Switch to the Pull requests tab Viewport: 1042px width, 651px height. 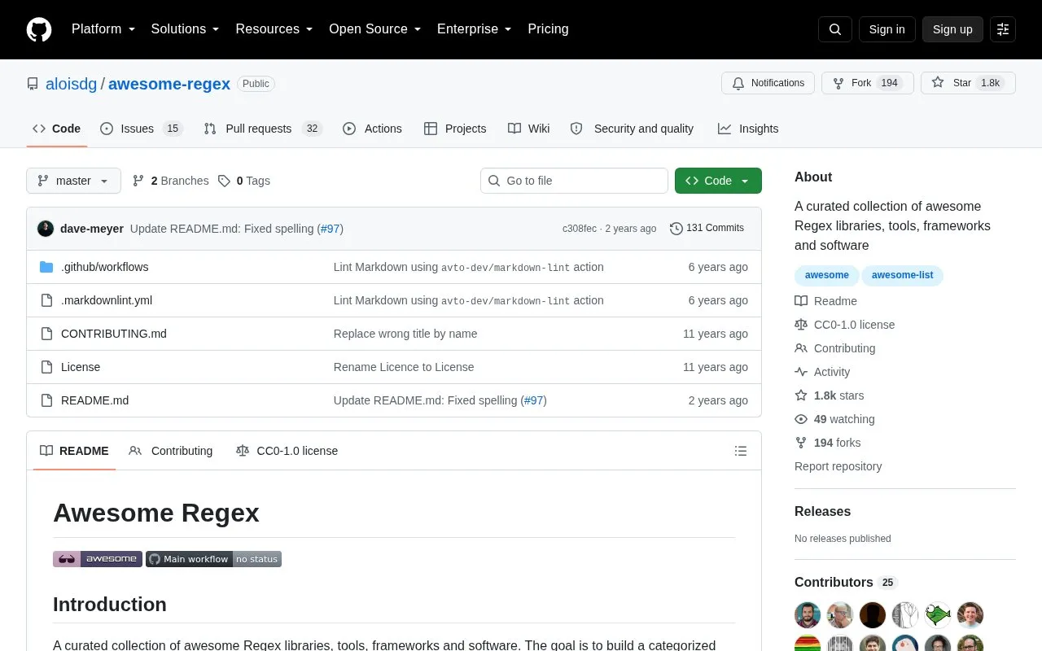pos(263,129)
